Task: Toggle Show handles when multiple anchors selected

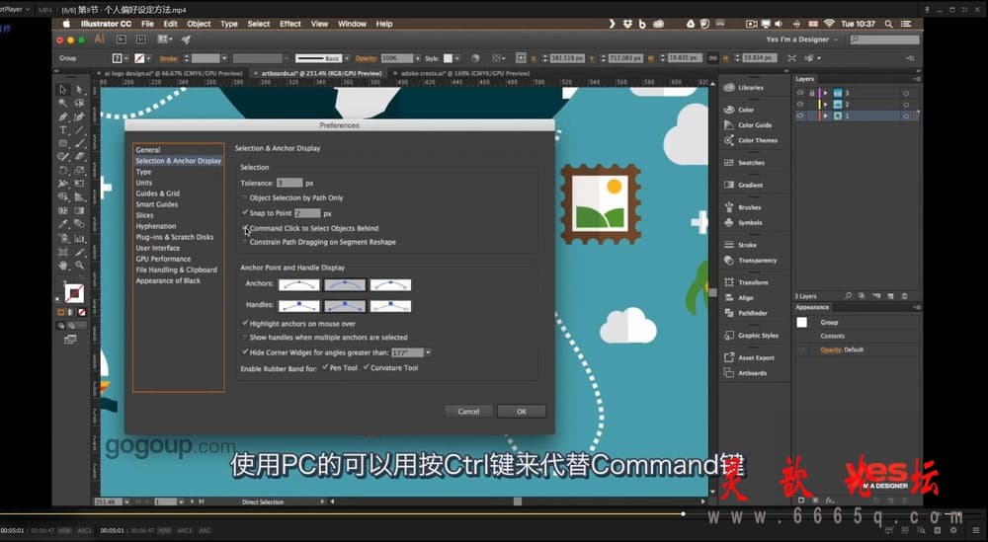Action: 245,338
